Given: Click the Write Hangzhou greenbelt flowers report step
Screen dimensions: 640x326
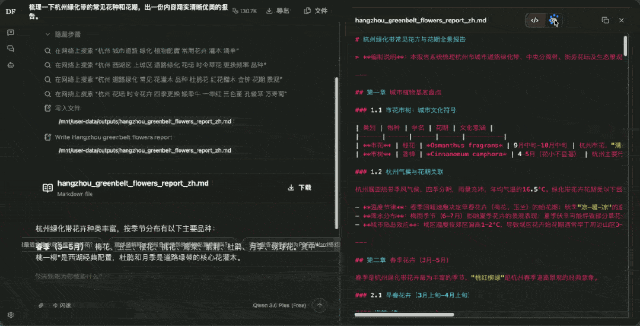Looking at the screenshot, I should 108,137.
